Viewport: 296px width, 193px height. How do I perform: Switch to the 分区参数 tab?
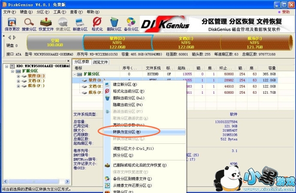click(x=82, y=62)
